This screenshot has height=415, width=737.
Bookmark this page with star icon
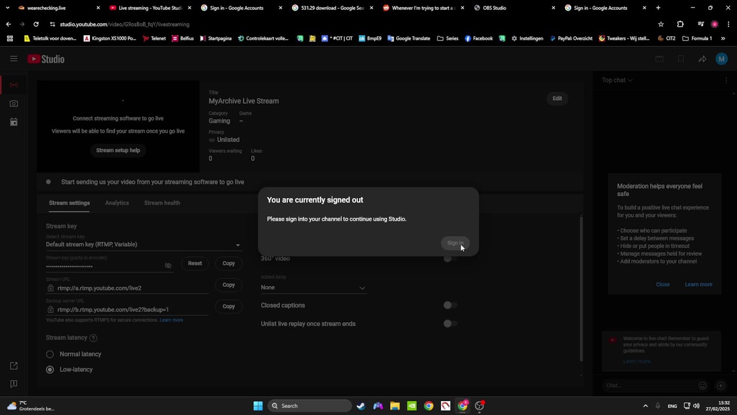661,24
